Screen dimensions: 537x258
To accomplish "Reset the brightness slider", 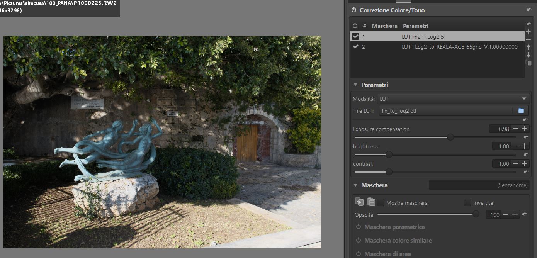I will pos(525,154).
